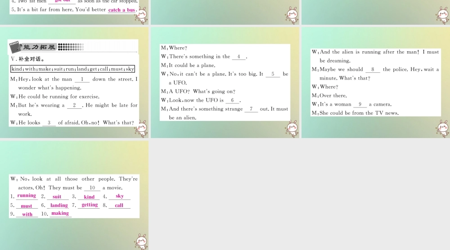Click the answer 'sky' for item 4
This screenshot has height=250, width=450.
coord(120,196)
